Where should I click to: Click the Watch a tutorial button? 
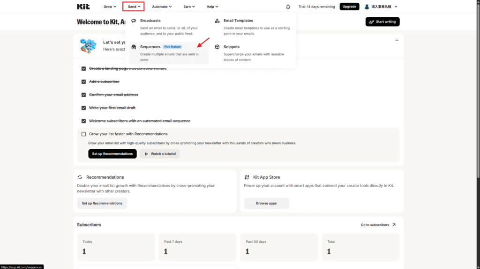tap(159, 154)
